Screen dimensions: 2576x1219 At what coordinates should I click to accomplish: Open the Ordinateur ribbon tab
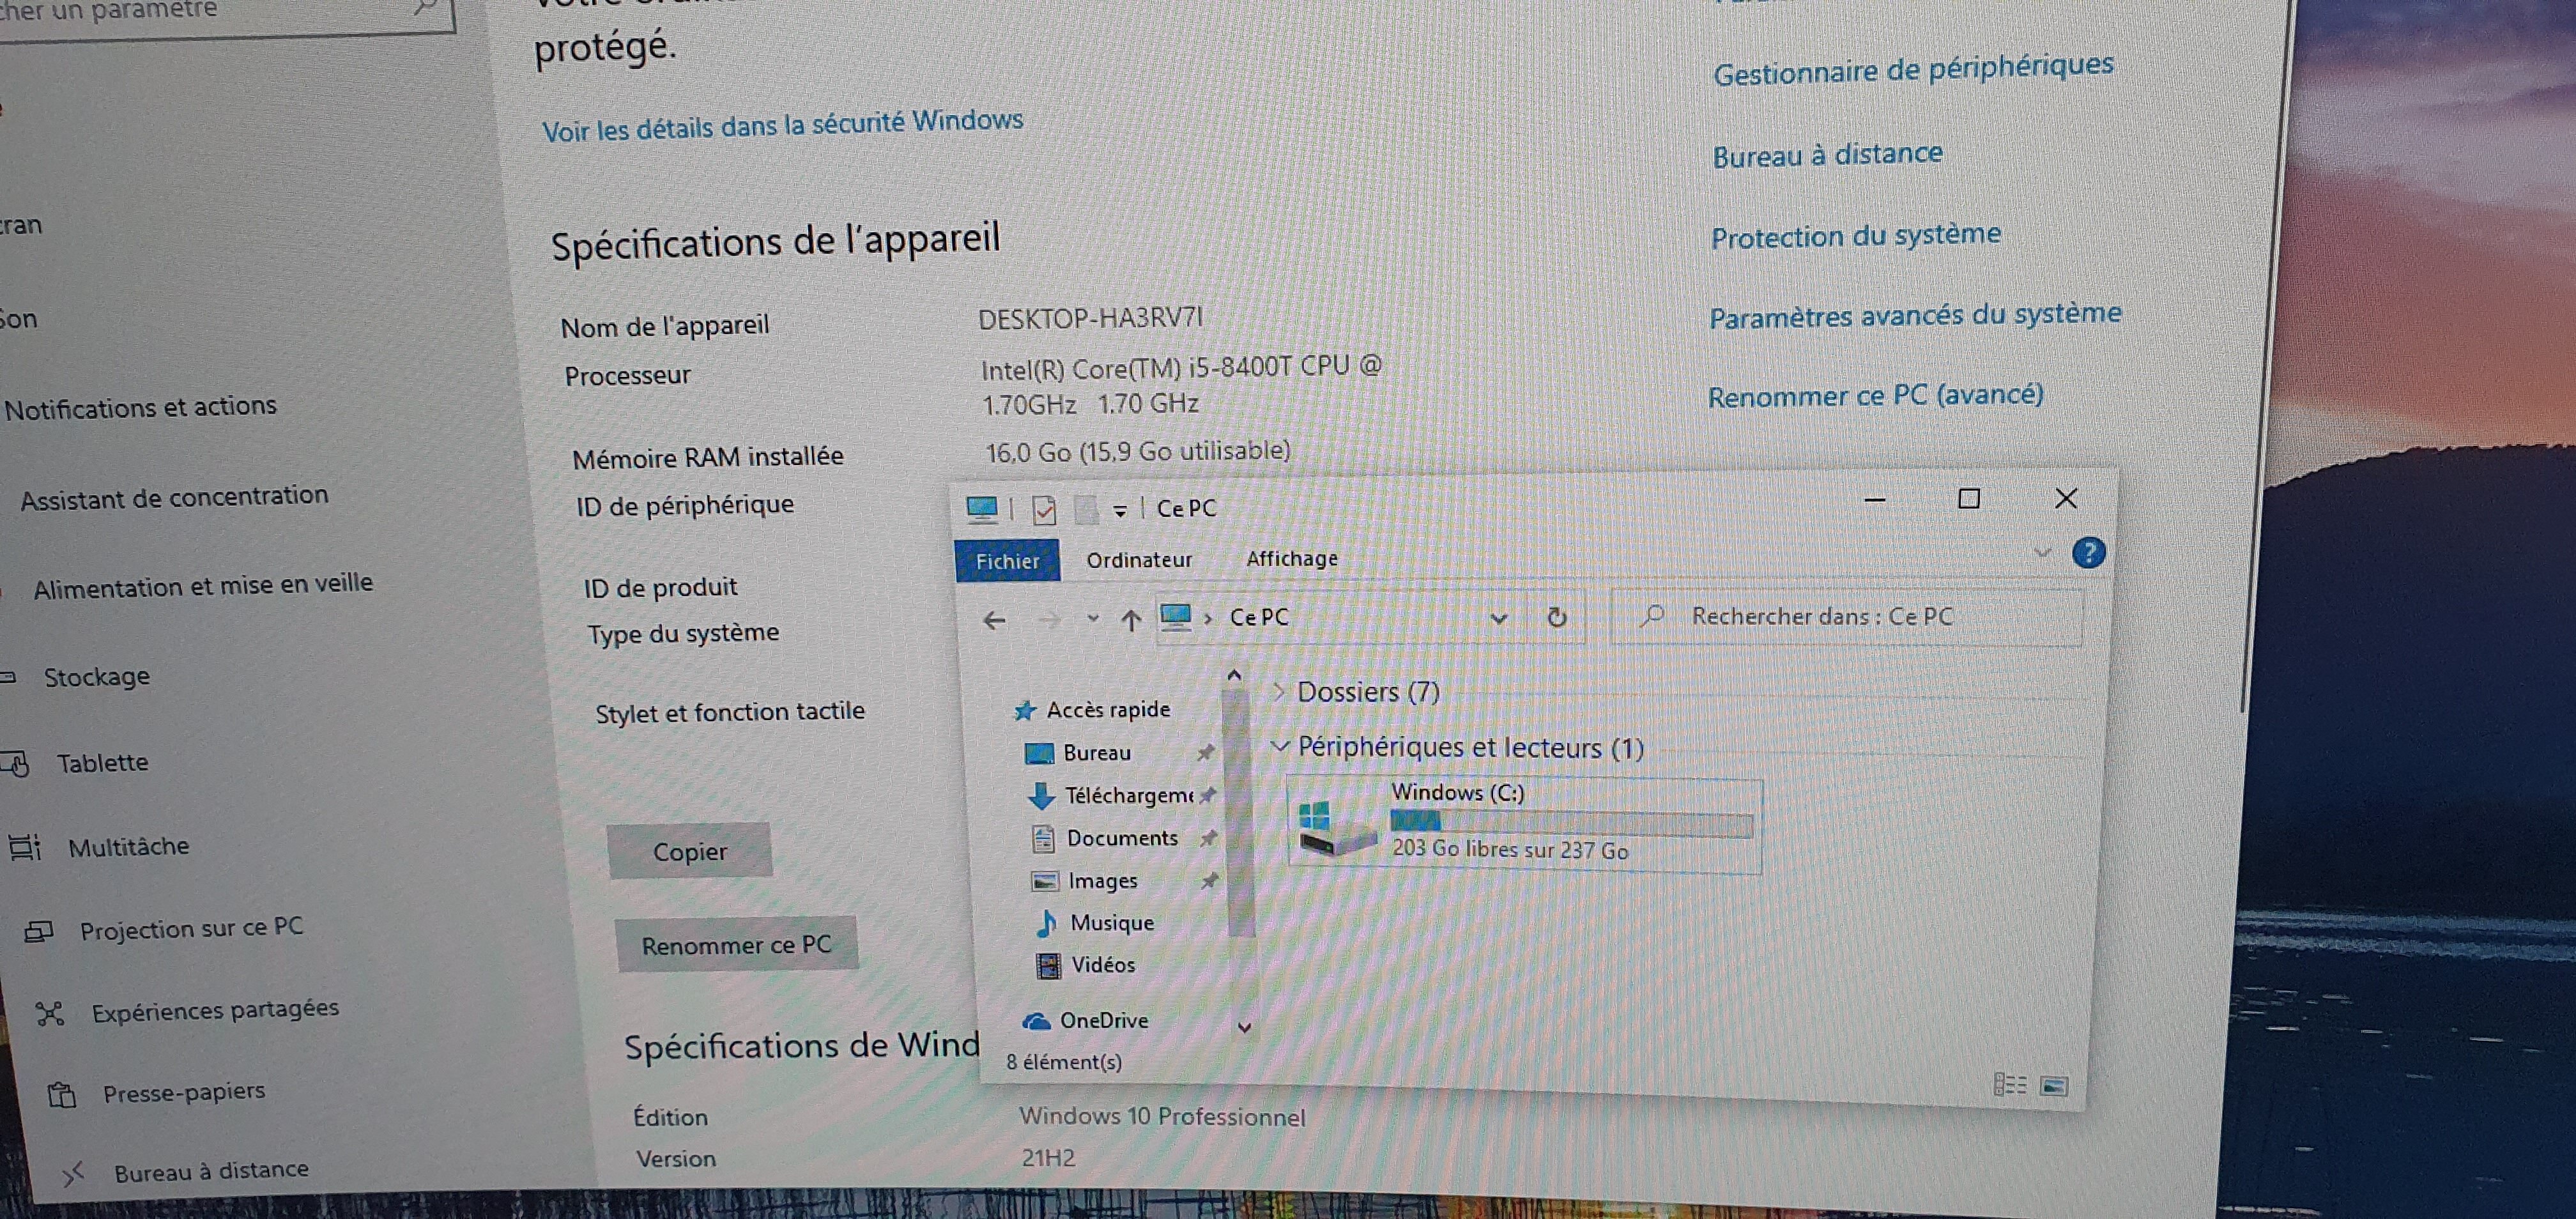[x=1139, y=560]
